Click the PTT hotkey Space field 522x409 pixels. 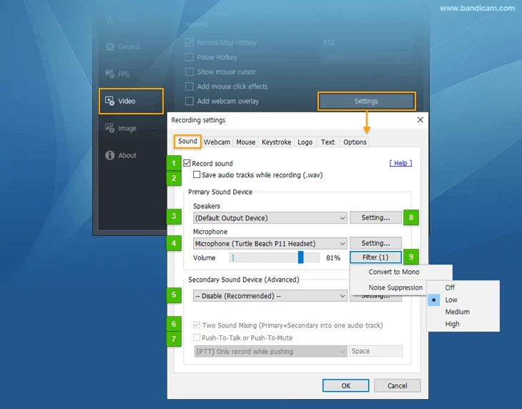(375, 351)
